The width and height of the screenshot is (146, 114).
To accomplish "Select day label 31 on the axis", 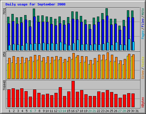I will point(137,111).
